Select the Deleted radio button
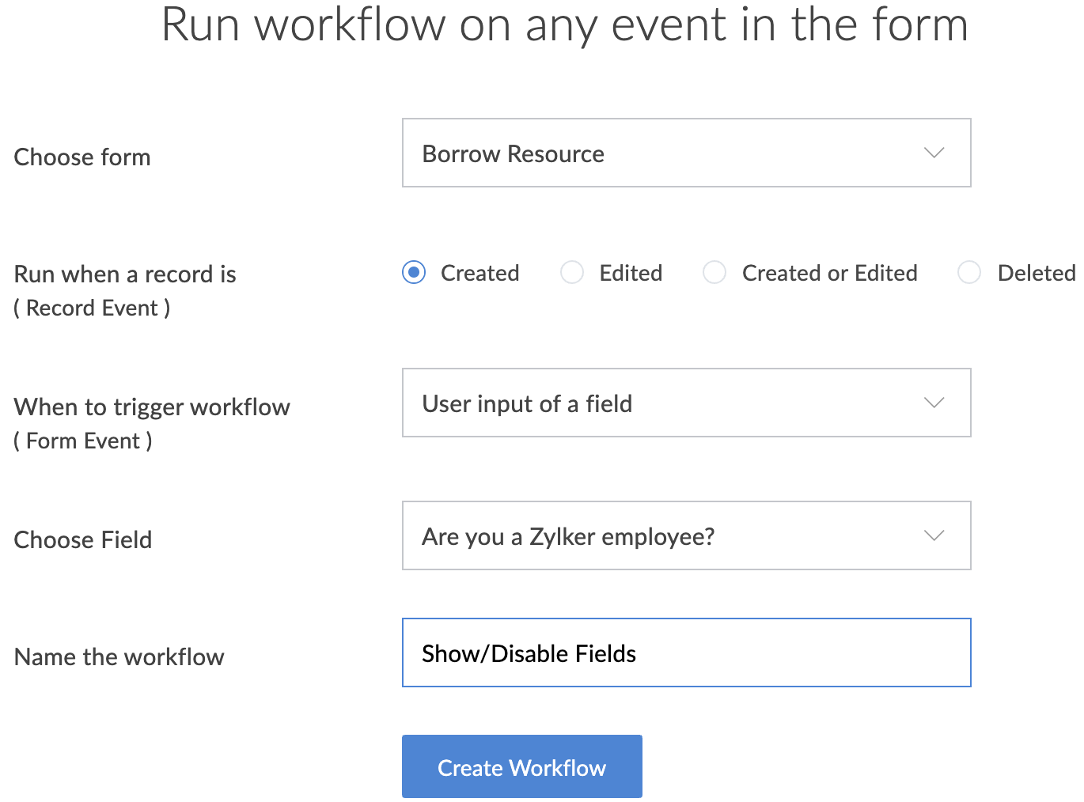This screenshot has height=802, width=1084. point(969,273)
